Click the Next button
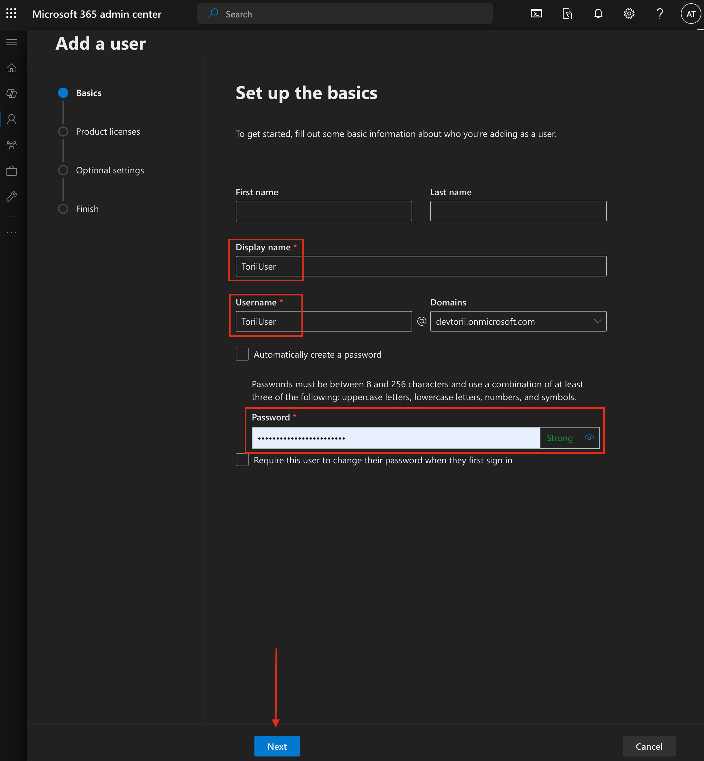 click(x=277, y=746)
